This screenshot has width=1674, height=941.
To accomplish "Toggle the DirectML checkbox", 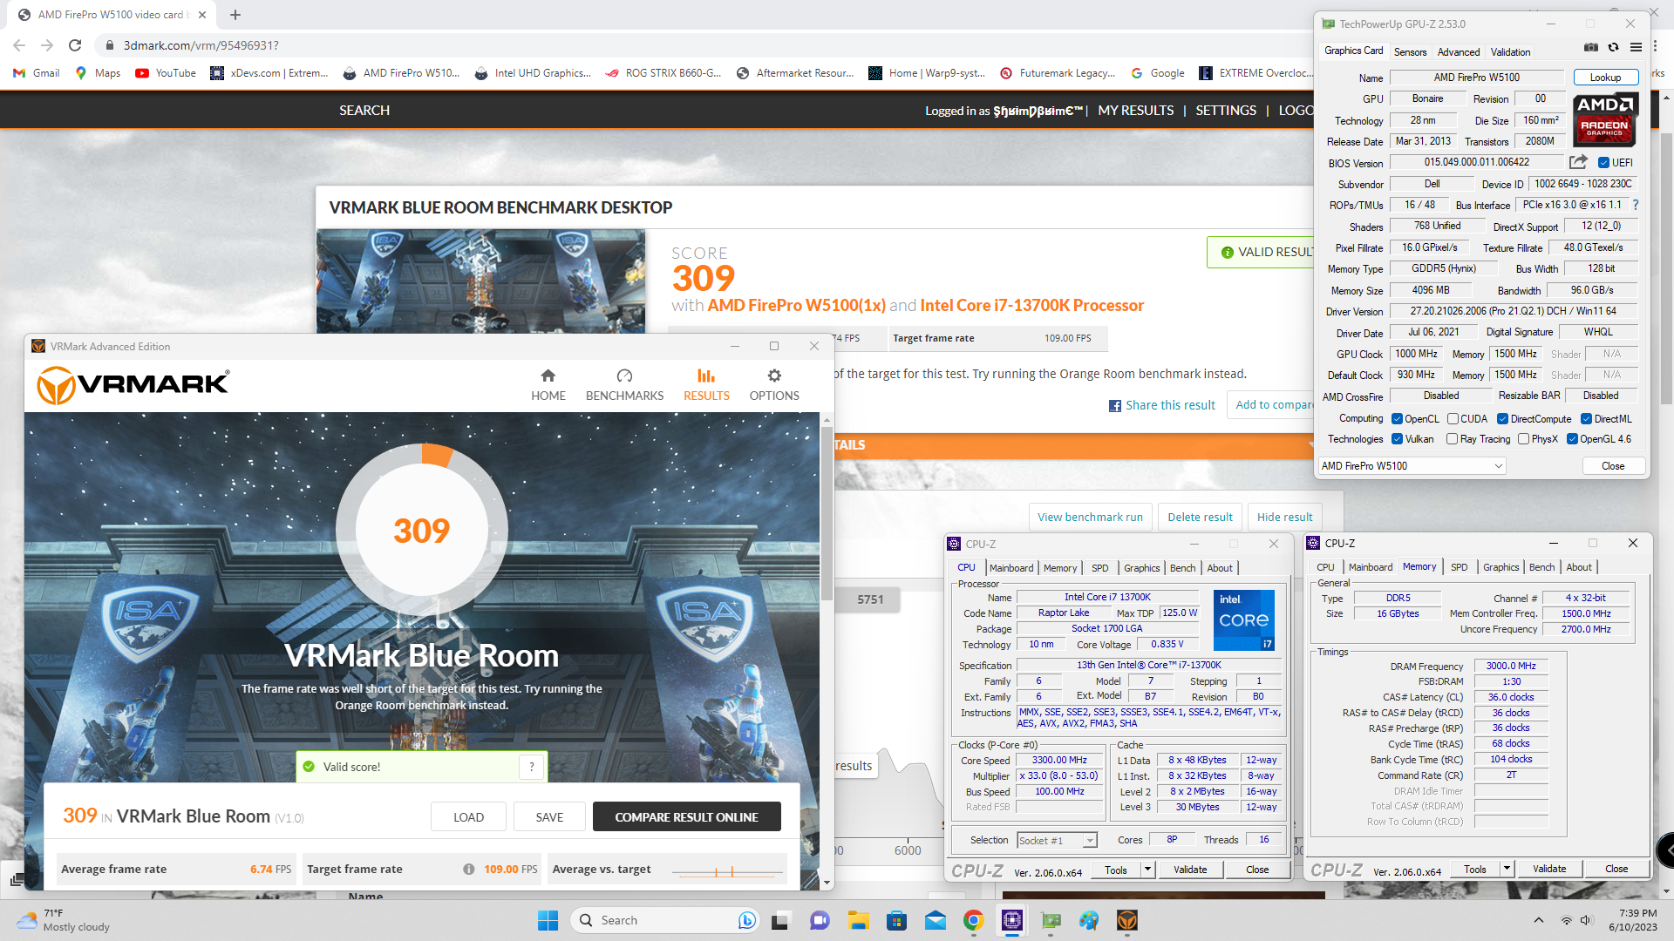I will coord(1586,419).
